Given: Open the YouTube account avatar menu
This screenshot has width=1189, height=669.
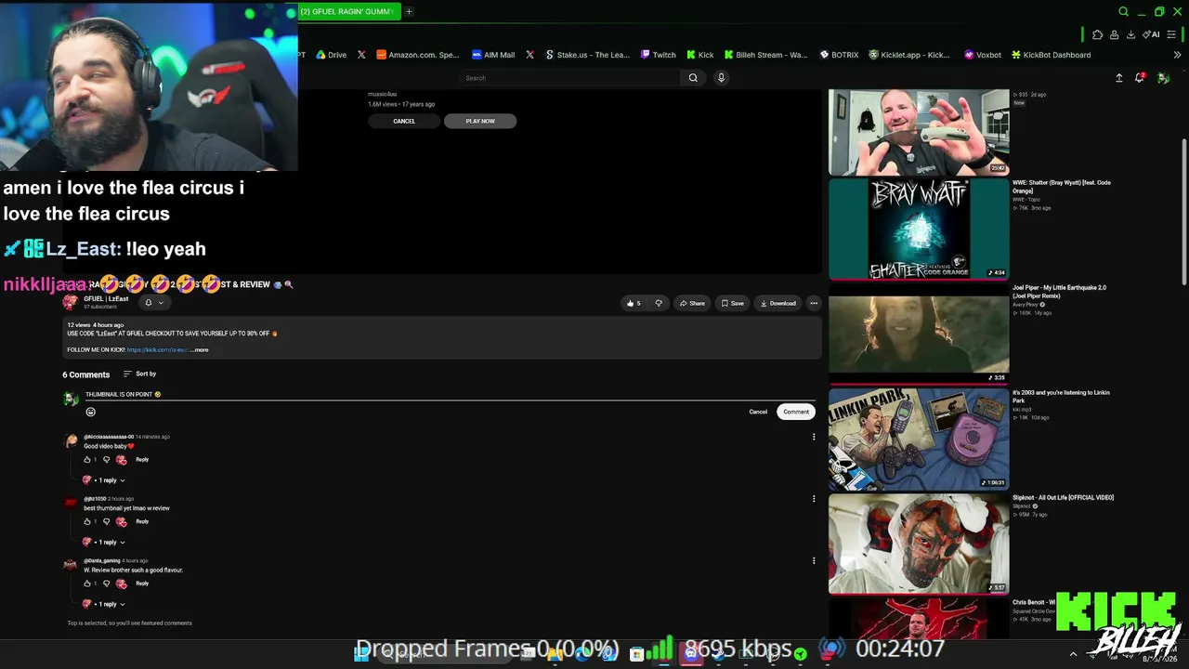Looking at the screenshot, I should (1163, 78).
